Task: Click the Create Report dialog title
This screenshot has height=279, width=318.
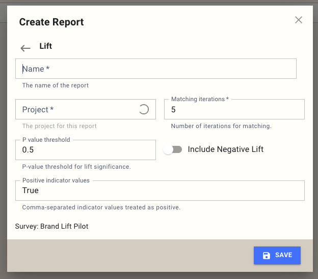Action: click(x=51, y=22)
